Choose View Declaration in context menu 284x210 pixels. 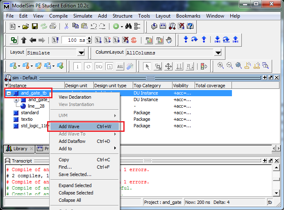click(85, 97)
